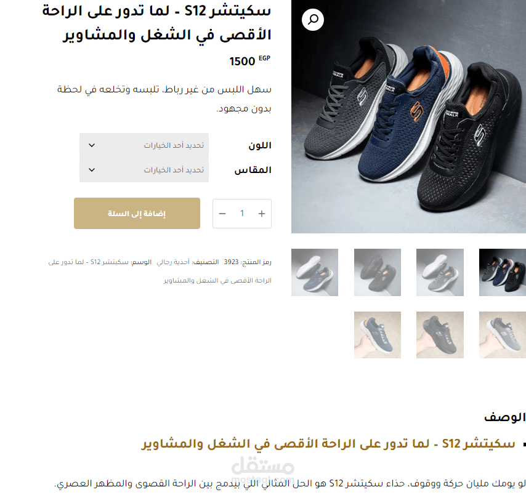Select the grey shoe with white sole thumbnail
526x495 pixels.
pyautogui.click(x=440, y=272)
